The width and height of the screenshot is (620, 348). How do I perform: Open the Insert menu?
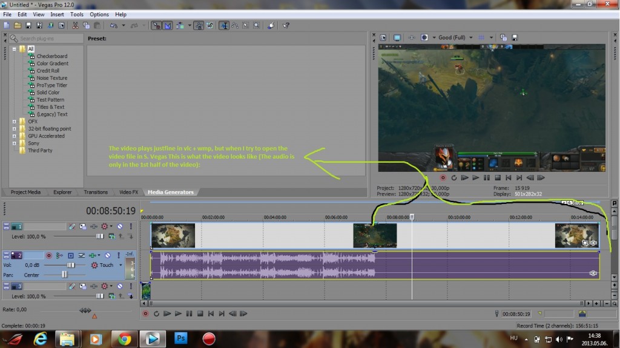[x=57, y=15]
